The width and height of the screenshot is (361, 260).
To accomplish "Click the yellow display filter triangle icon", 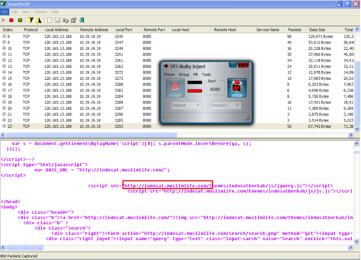I will (x=39, y=20).
